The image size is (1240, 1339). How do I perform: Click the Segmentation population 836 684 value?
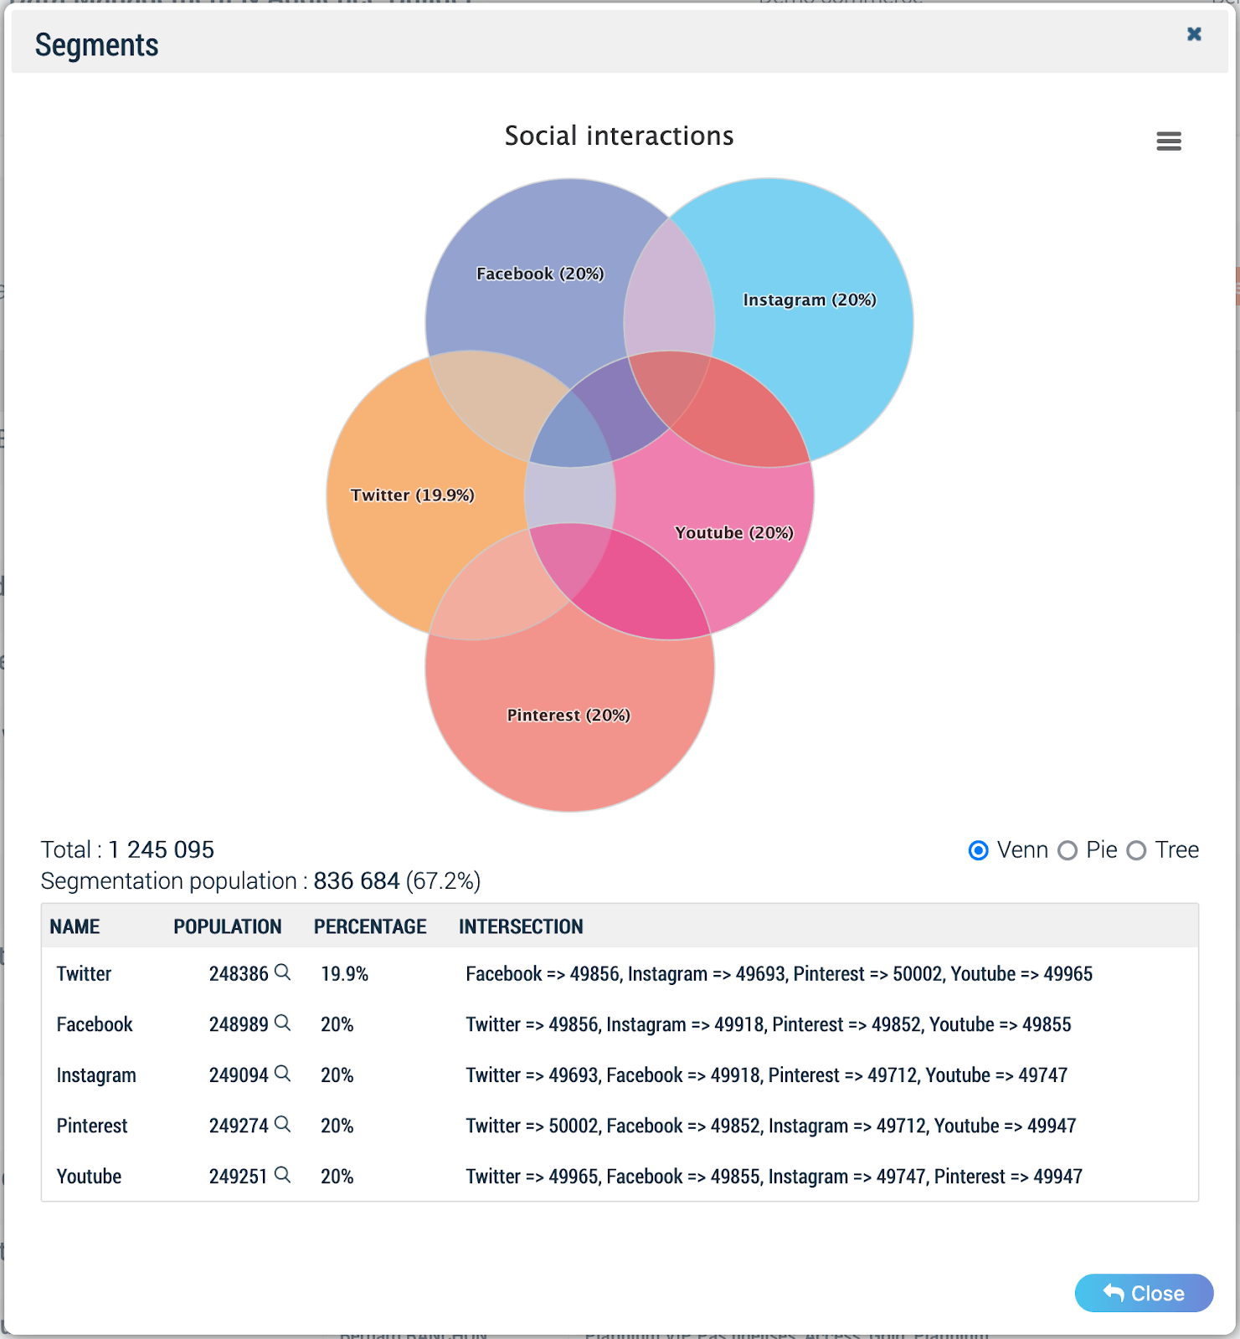357,881
